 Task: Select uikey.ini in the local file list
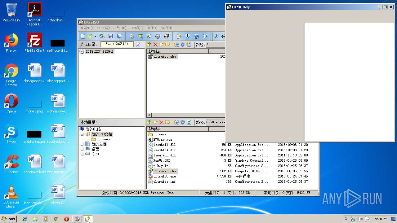162,166
